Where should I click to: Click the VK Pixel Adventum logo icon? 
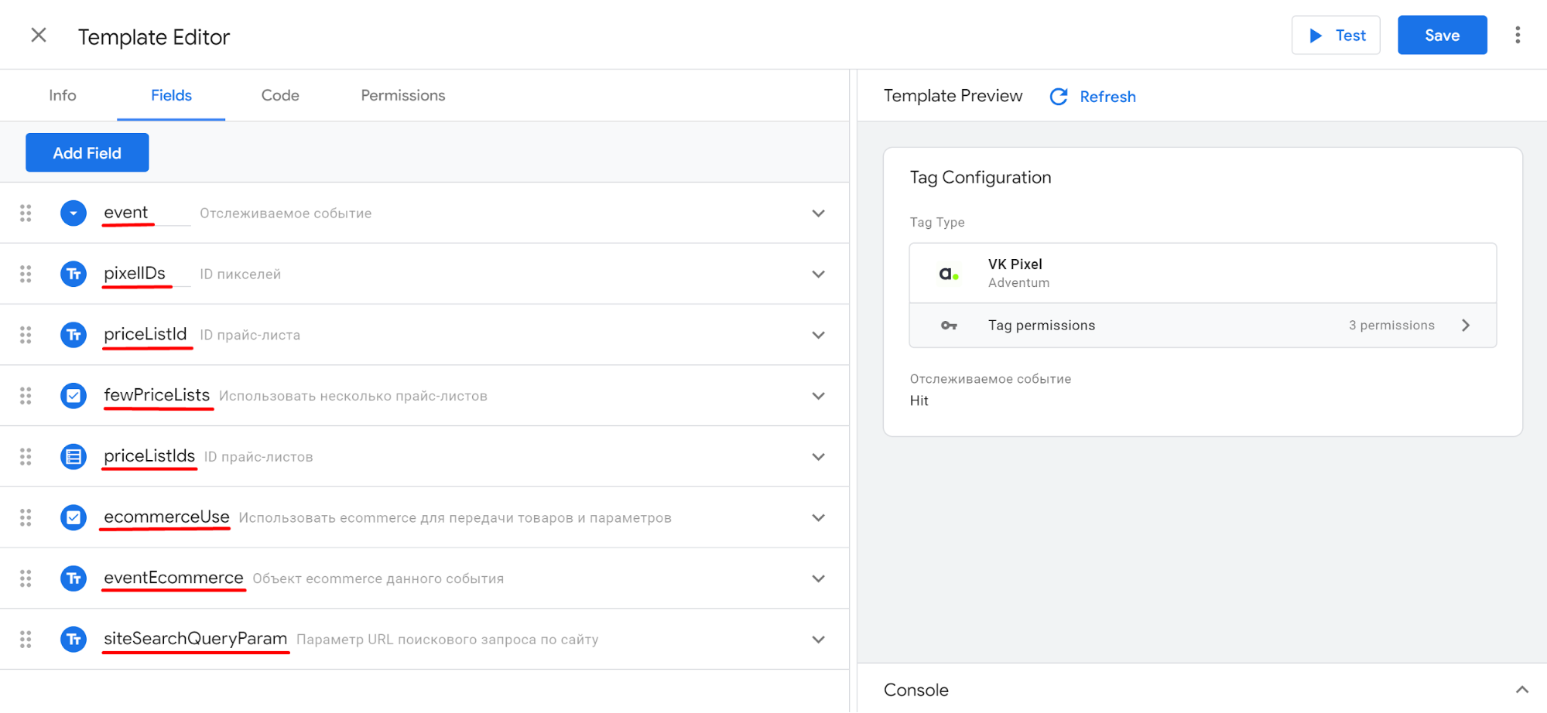click(949, 274)
